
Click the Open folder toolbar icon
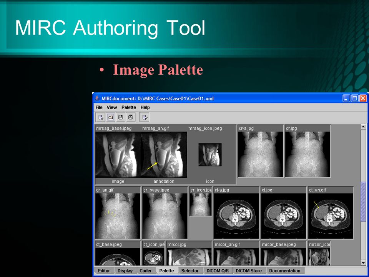(x=111, y=117)
